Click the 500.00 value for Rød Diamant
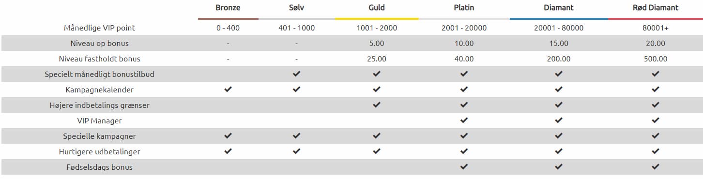Image resolution: width=703 pixels, height=179 pixels. [656, 59]
